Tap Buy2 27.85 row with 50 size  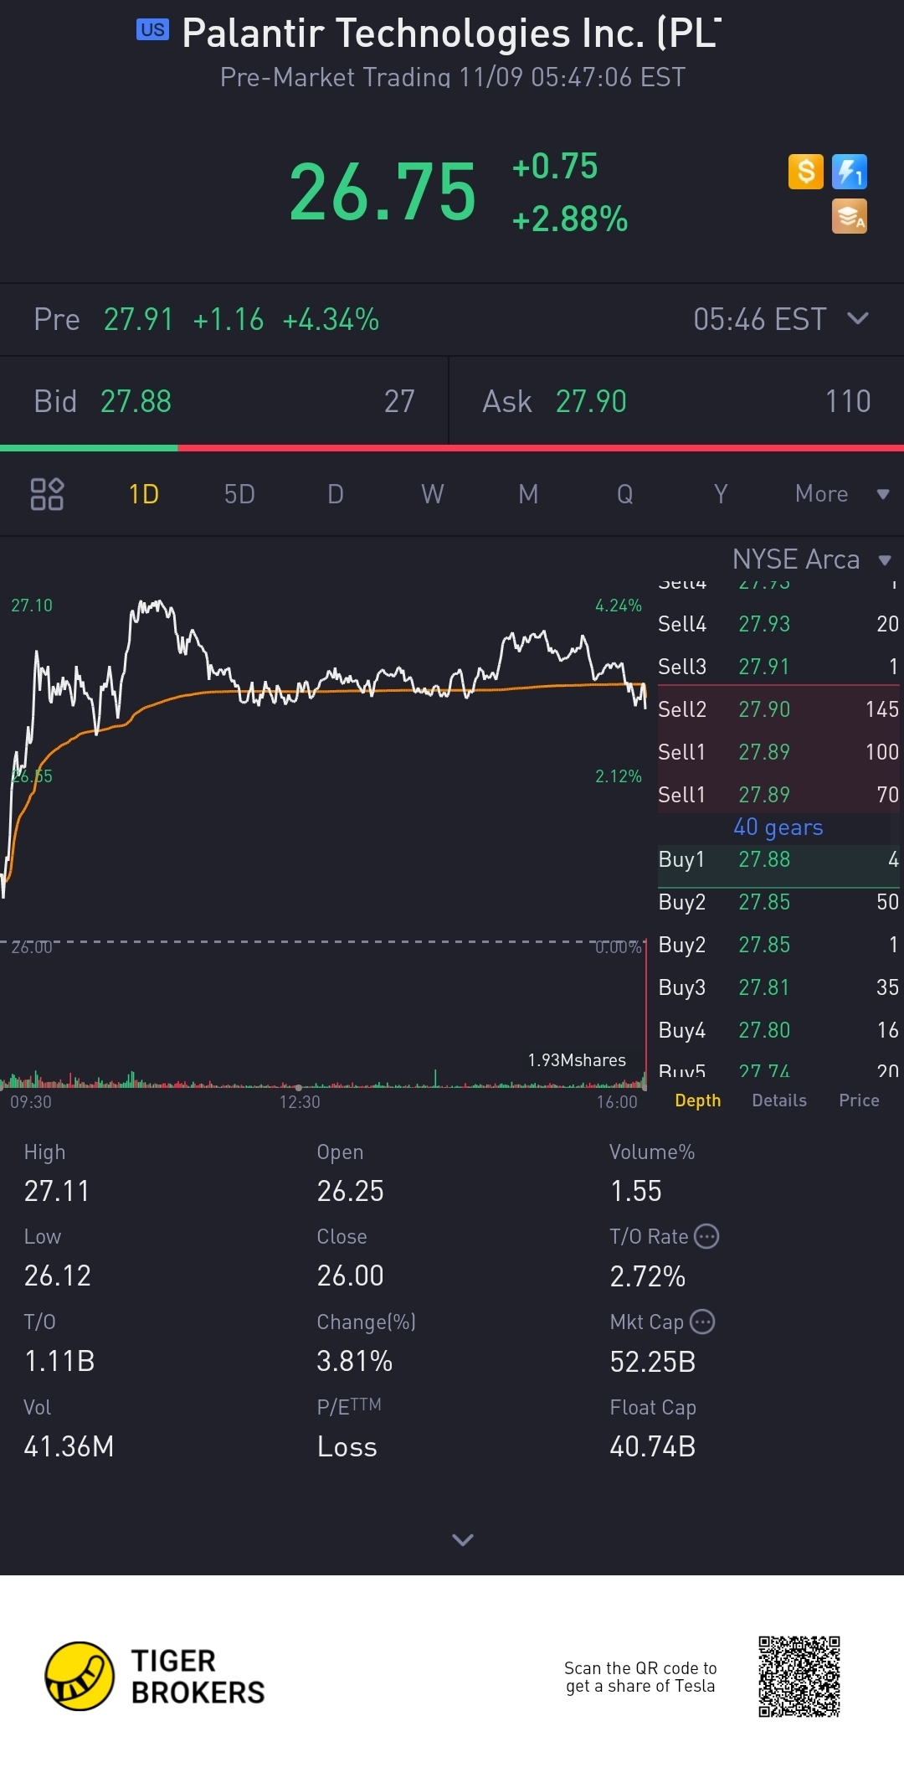(x=778, y=902)
